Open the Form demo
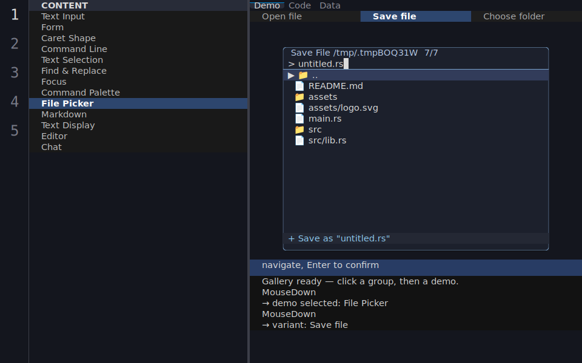 pyautogui.click(x=138, y=27)
